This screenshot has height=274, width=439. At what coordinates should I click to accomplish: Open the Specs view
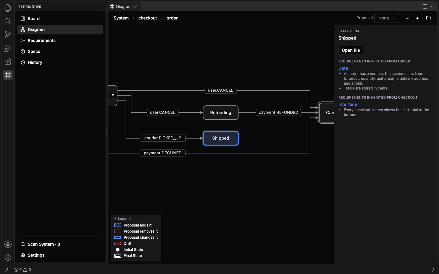click(x=60, y=51)
